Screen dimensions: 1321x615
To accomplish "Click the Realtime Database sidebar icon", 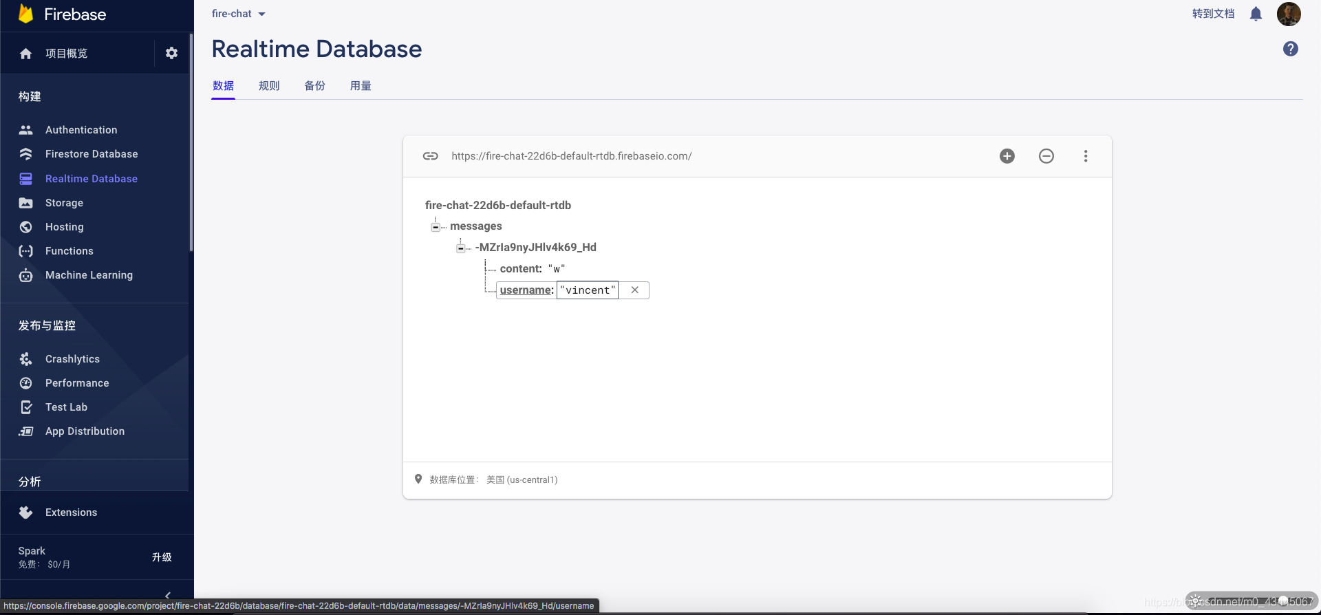I will [x=26, y=179].
